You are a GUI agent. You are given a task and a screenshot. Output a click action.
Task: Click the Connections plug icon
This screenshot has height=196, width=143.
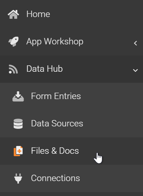coord(18,178)
